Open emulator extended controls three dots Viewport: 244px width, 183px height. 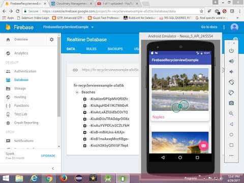(x=231, y=156)
